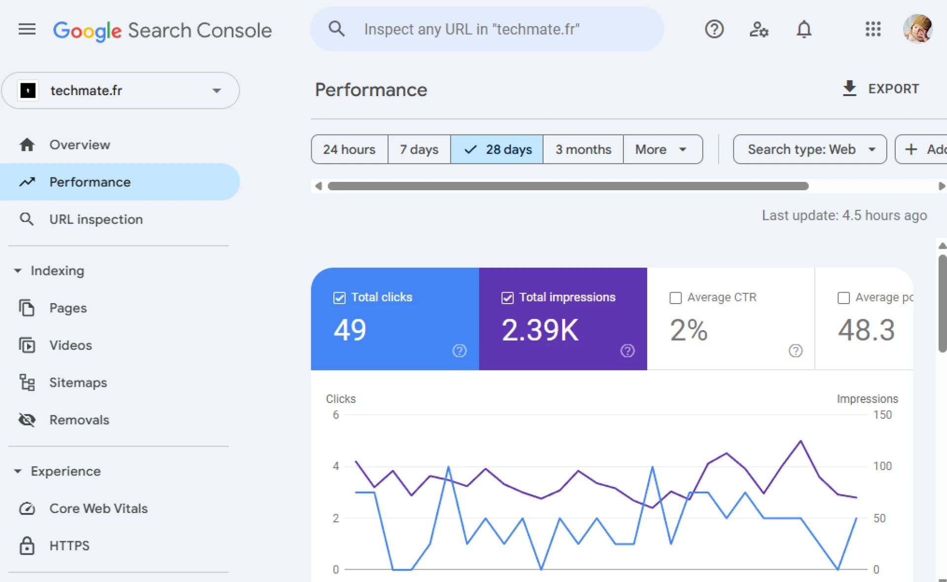Collapse the Indexing section

coord(18,271)
